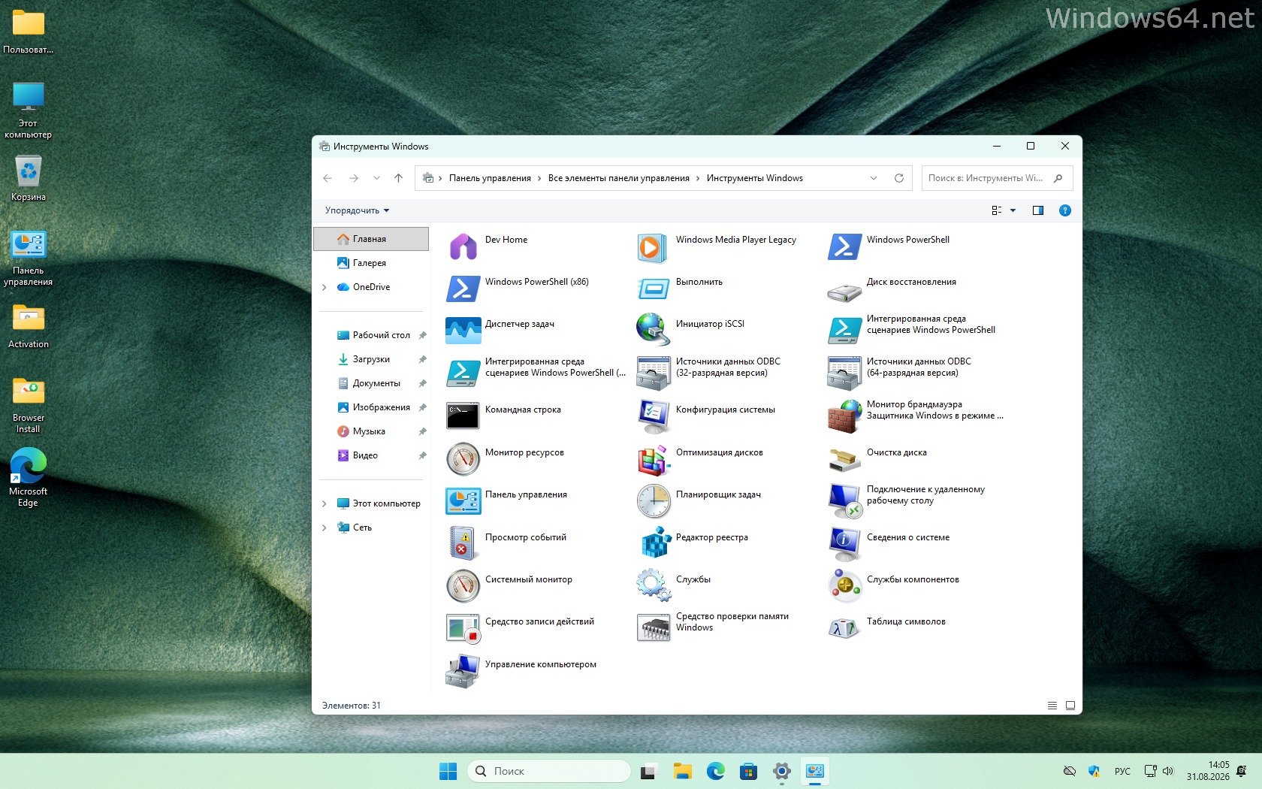Switch to large thumbnails view in status bar
The image size is (1262, 789).
tap(1070, 706)
